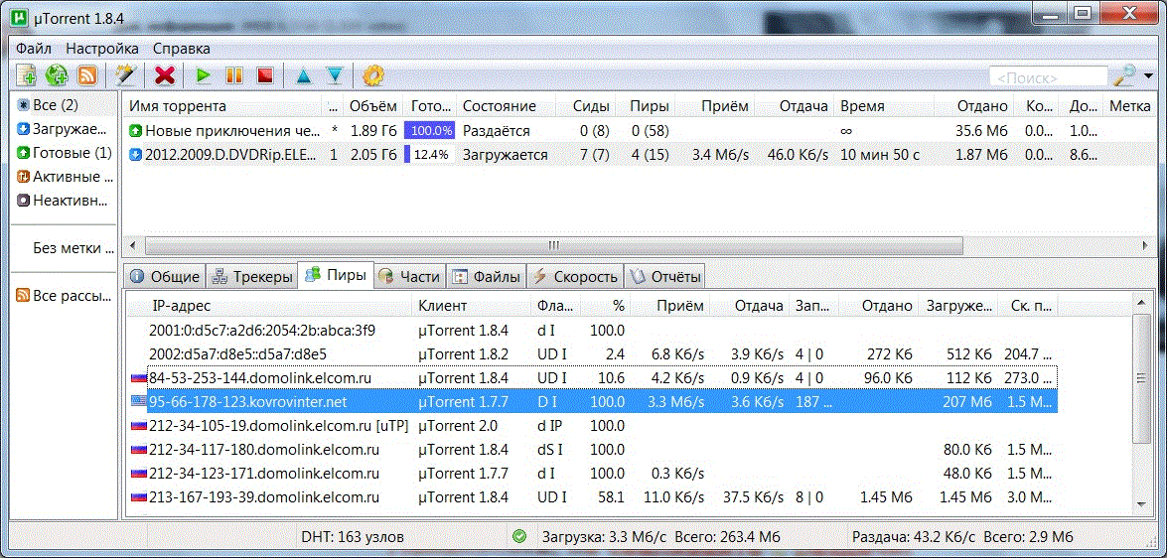
Task: Click the horizontal scrollbar in torrent list
Action: point(554,245)
